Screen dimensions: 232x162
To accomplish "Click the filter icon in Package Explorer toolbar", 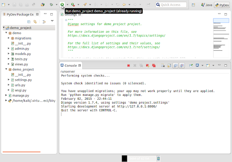I will point(44,22).
